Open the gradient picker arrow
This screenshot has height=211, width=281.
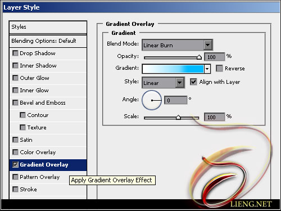coord(207,69)
